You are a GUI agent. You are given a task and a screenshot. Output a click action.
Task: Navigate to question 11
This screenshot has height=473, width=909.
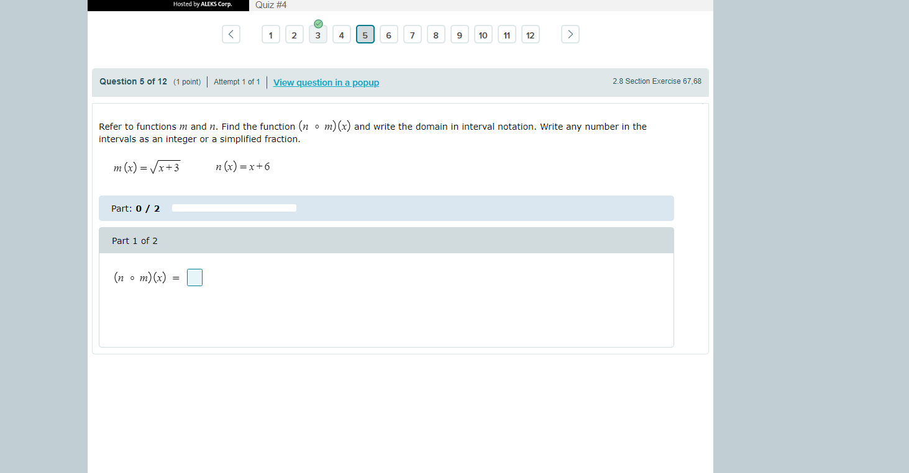(x=506, y=34)
